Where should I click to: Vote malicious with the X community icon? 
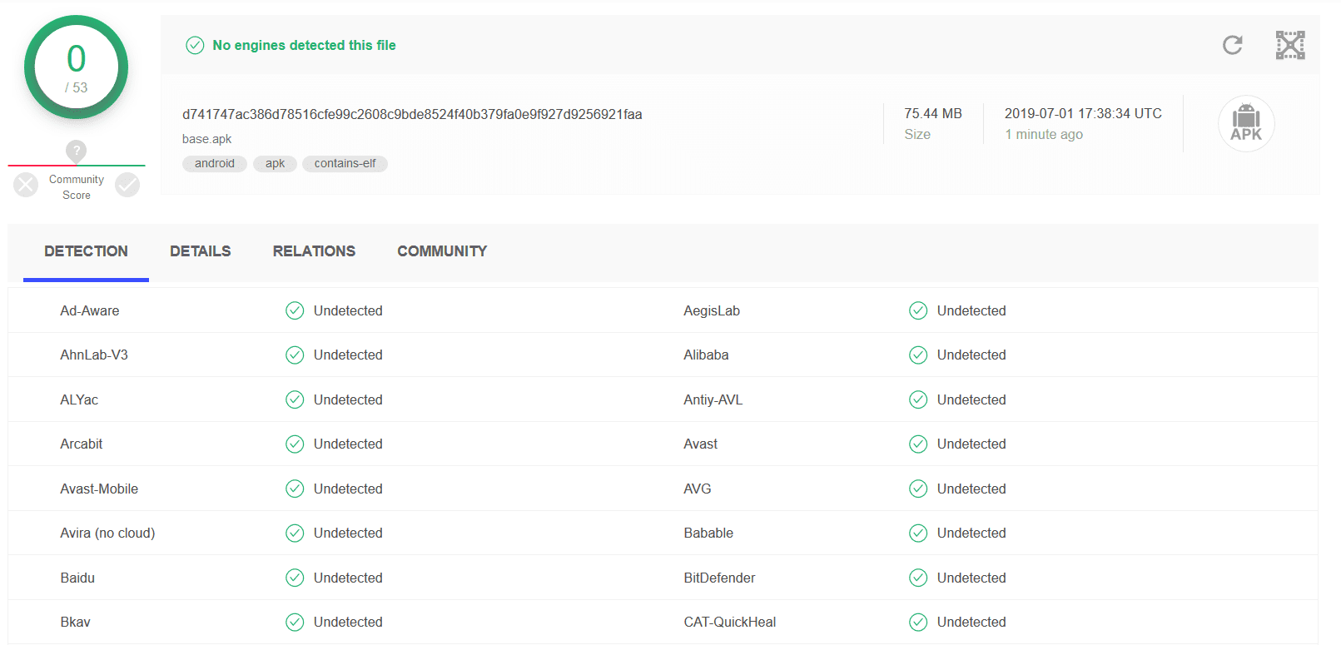click(x=26, y=185)
